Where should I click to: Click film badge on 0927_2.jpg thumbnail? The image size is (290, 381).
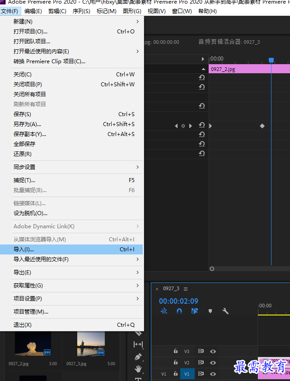[47, 352]
